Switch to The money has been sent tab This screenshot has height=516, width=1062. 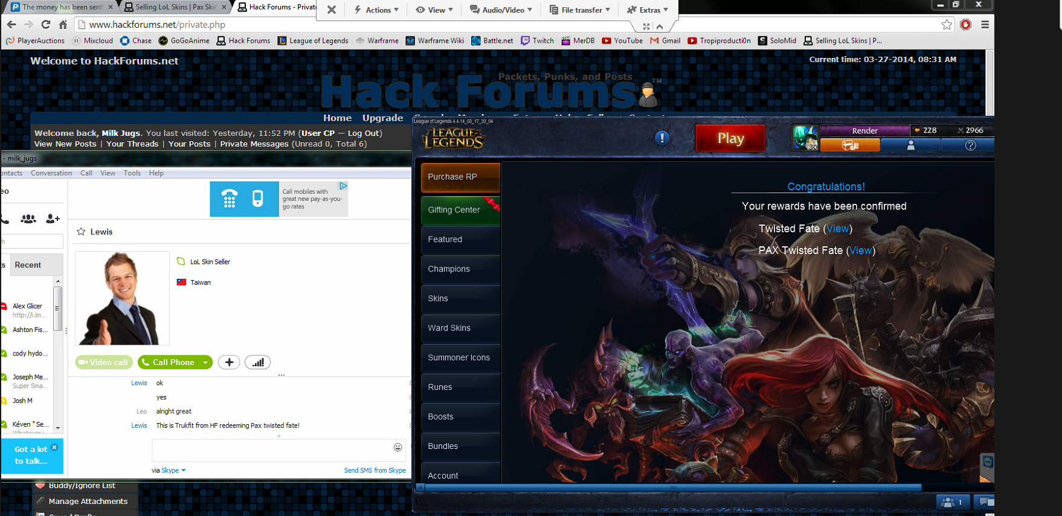[61, 7]
